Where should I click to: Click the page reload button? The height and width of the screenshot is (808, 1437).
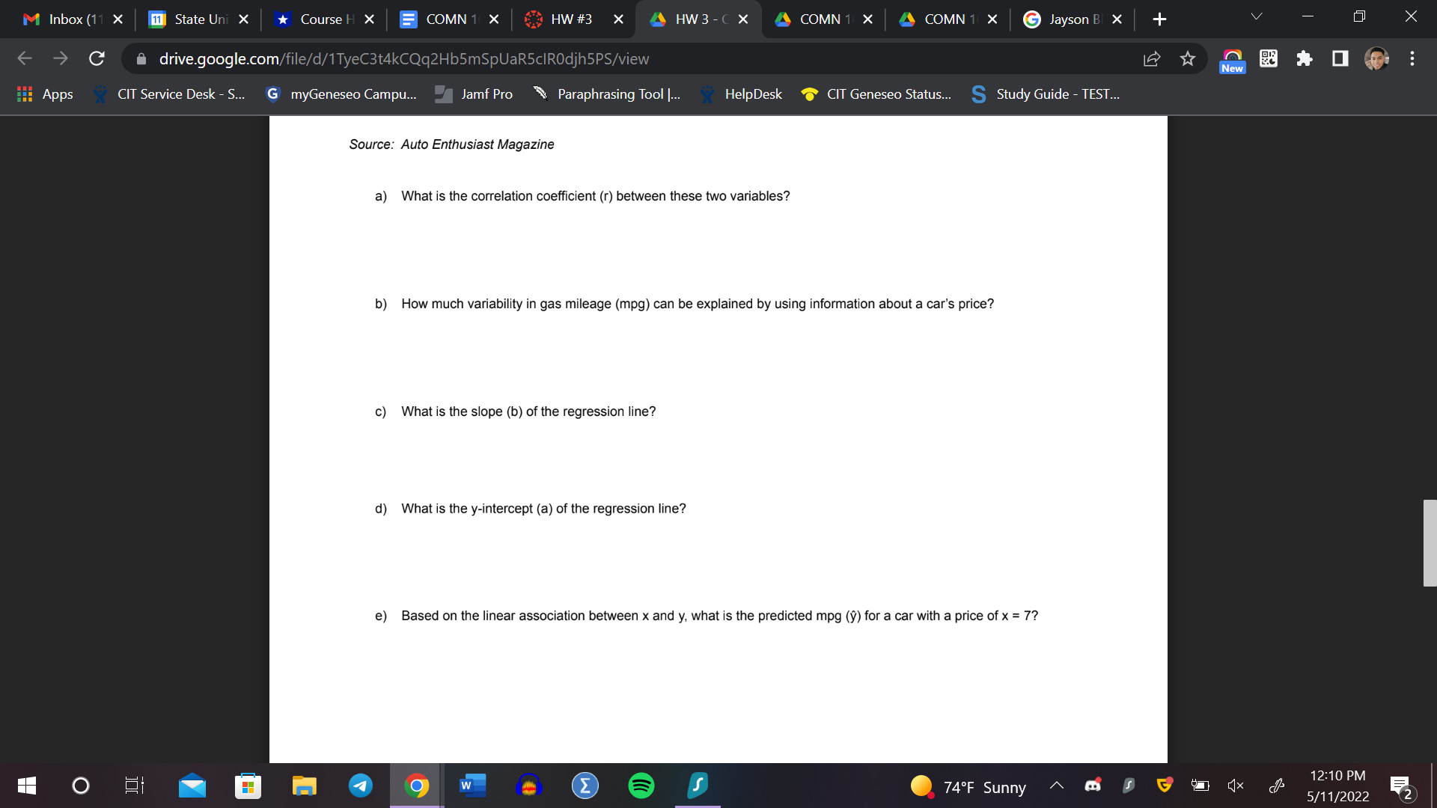(97, 58)
